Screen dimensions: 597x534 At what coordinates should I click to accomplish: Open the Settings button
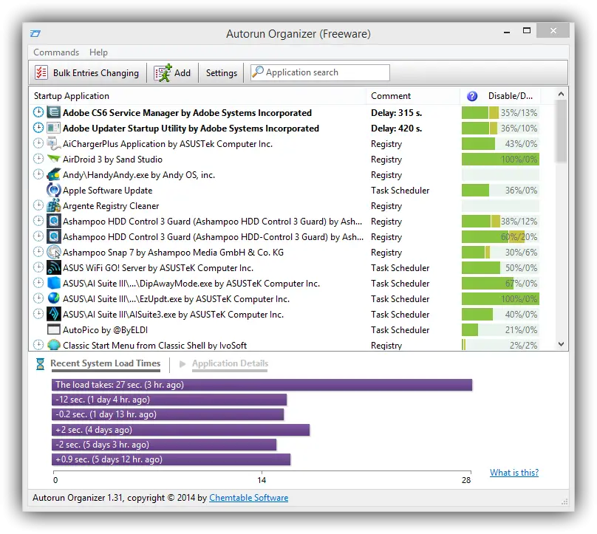[x=221, y=72]
